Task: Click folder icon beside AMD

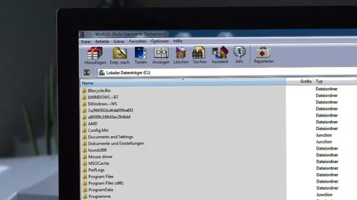Action: (84, 123)
